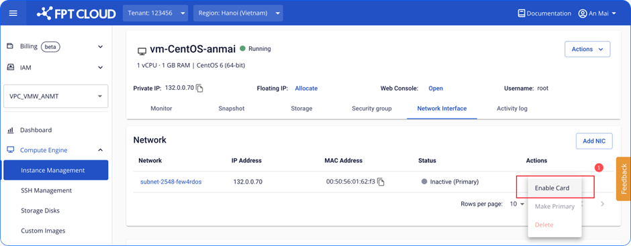Open the Documentation link

(x=548, y=13)
